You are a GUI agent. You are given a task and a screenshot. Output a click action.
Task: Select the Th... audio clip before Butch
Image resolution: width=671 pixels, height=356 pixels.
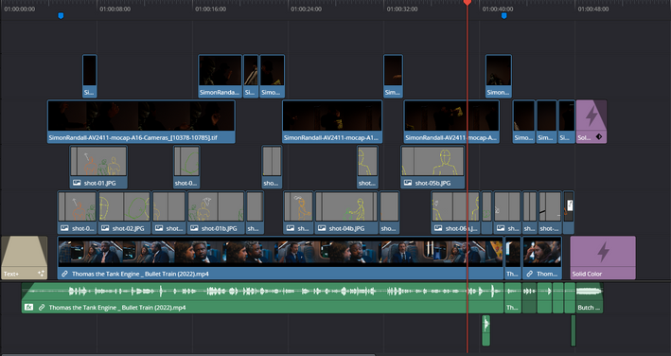pos(513,298)
